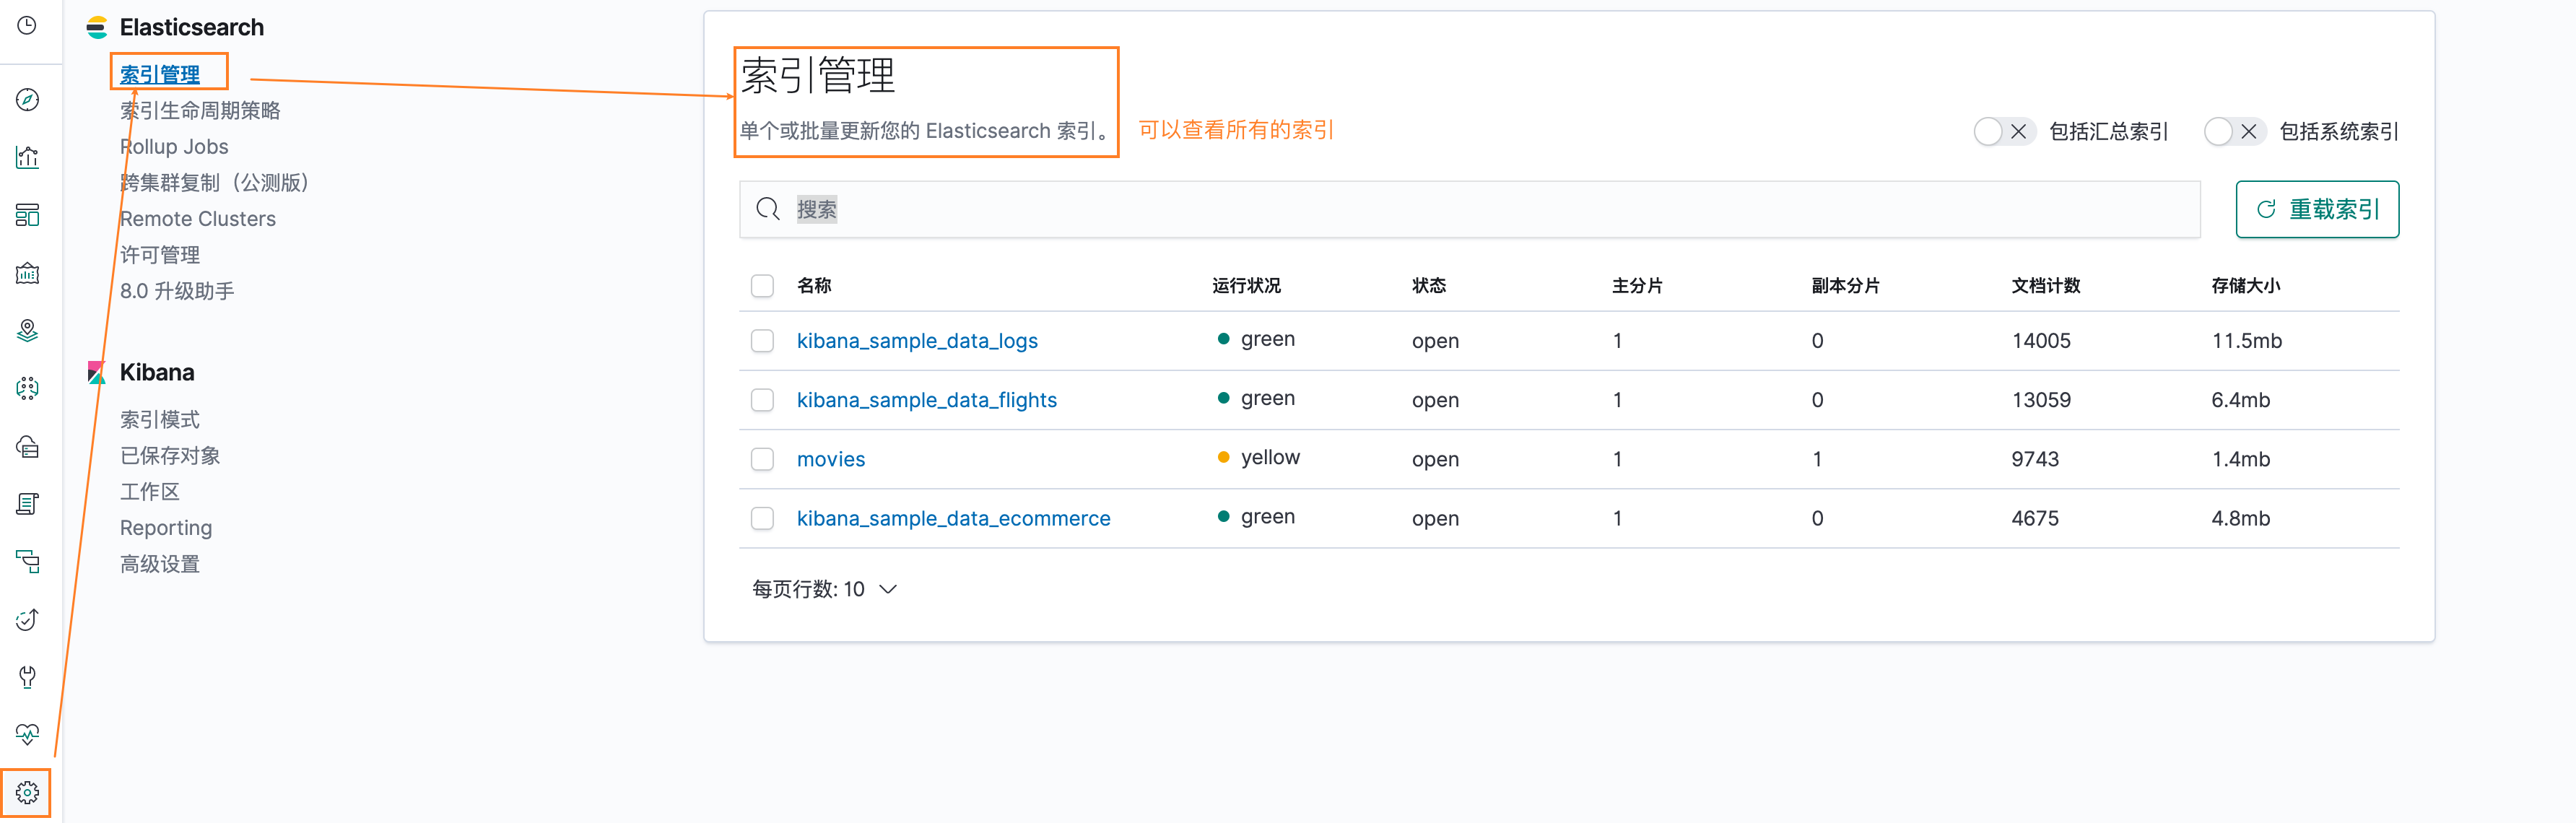Select the movies index checkbox
This screenshot has height=823, width=2576.
click(762, 459)
